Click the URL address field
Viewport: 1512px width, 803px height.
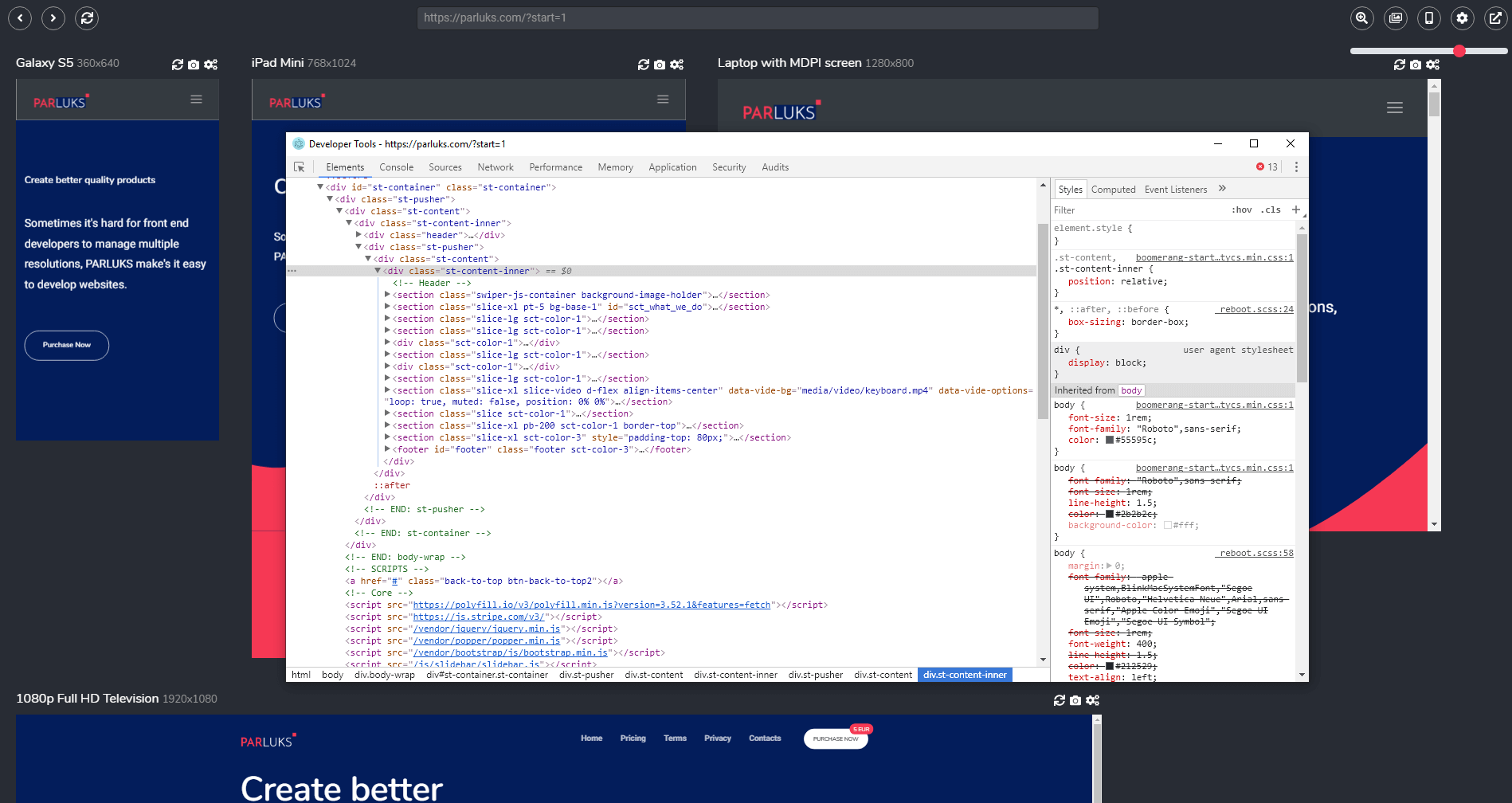point(758,18)
